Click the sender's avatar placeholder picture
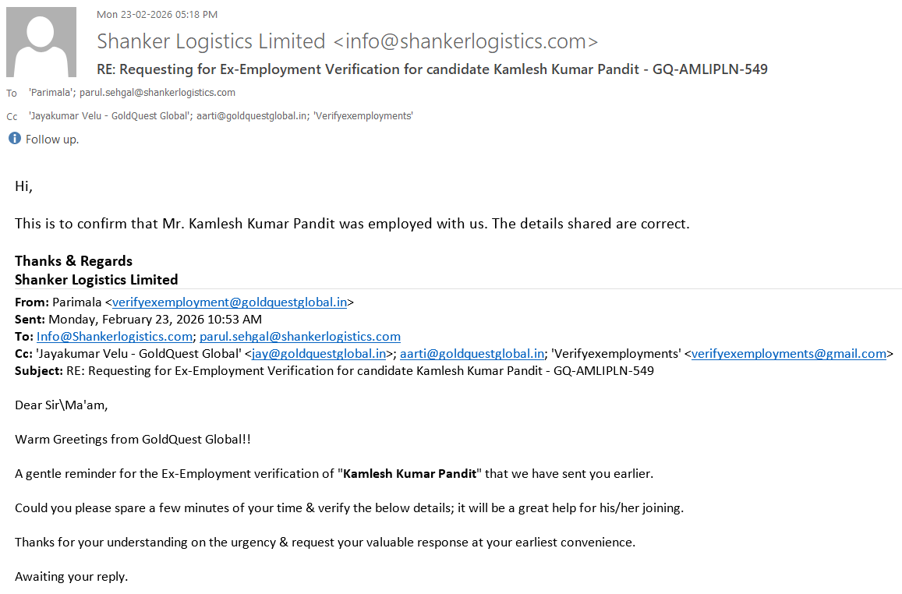Screen dimensions: 902x594 click(x=41, y=42)
